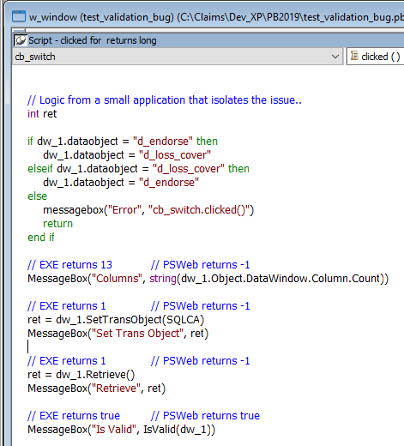Image resolution: width=404 pixels, height=446 pixels.
Task: Click the Script view icon beside 'Script - clicked'
Action: [x=21, y=40]
